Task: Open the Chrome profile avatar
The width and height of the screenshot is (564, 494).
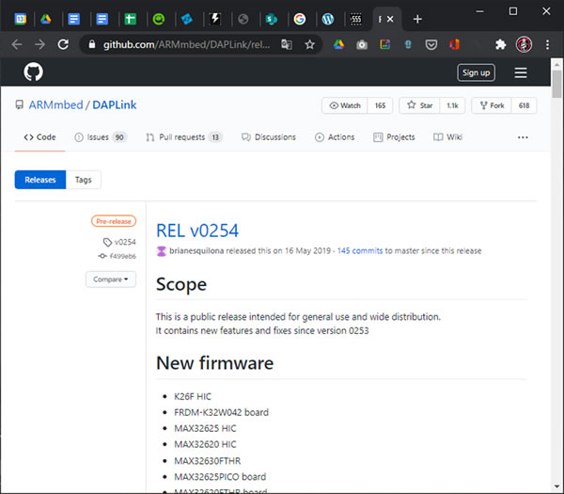Action: click(x=525, y=44)
